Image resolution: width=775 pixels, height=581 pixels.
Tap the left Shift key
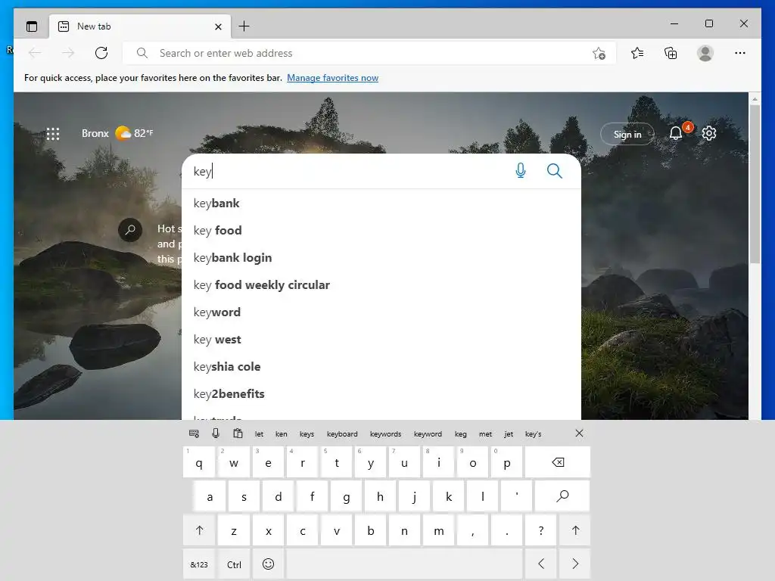199,530
